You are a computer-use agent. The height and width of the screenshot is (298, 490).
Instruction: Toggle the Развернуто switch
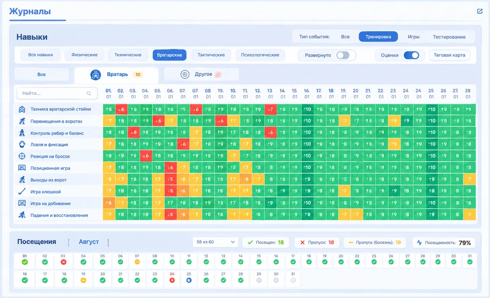click(343, 55)
